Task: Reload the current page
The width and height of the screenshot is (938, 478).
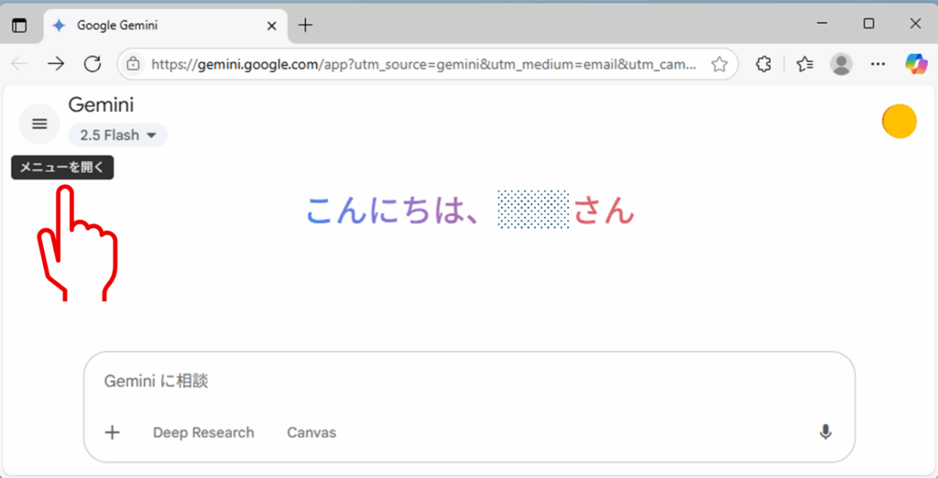Action: point(93,64)
